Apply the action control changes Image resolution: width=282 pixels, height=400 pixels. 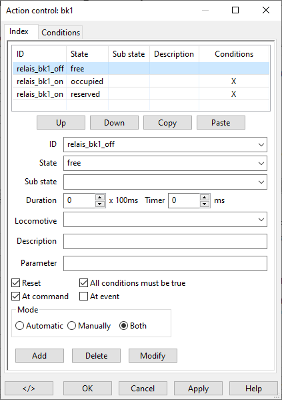(x=198, y=389)
